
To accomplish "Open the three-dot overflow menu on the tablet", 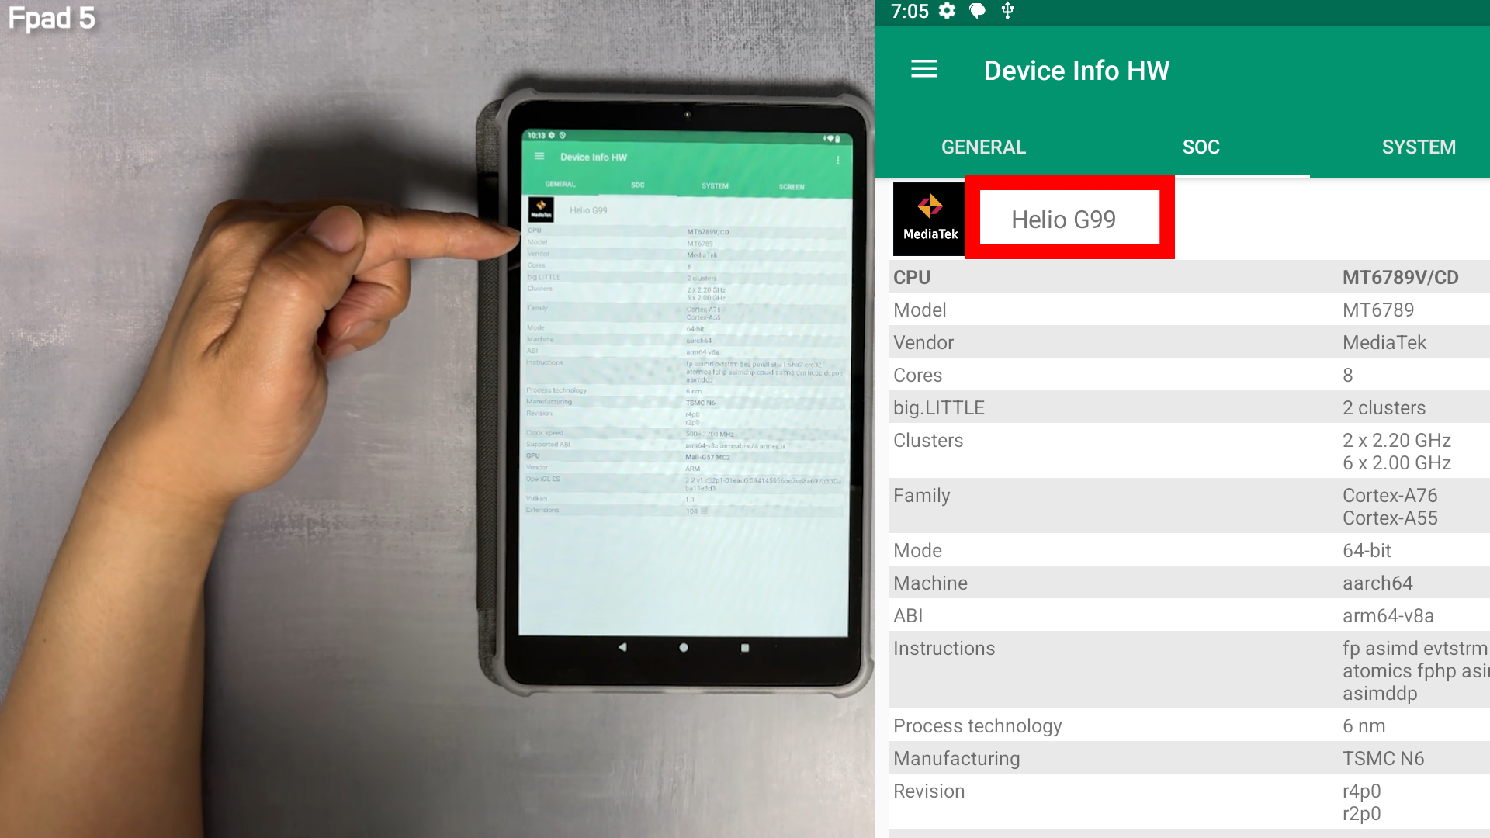I will (838, 160).
